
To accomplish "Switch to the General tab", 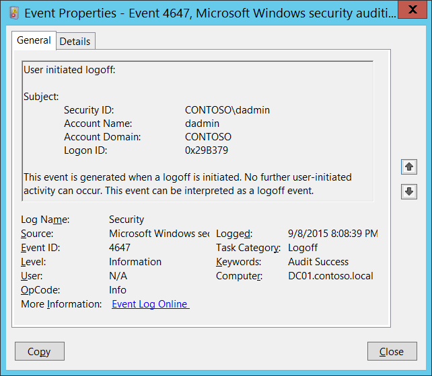I will [x=34, y=40].
